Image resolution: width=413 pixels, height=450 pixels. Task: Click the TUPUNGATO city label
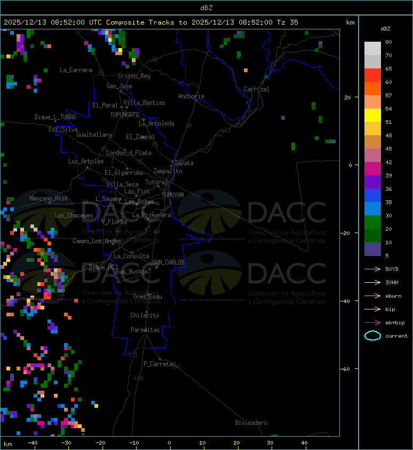click(125, 115)
